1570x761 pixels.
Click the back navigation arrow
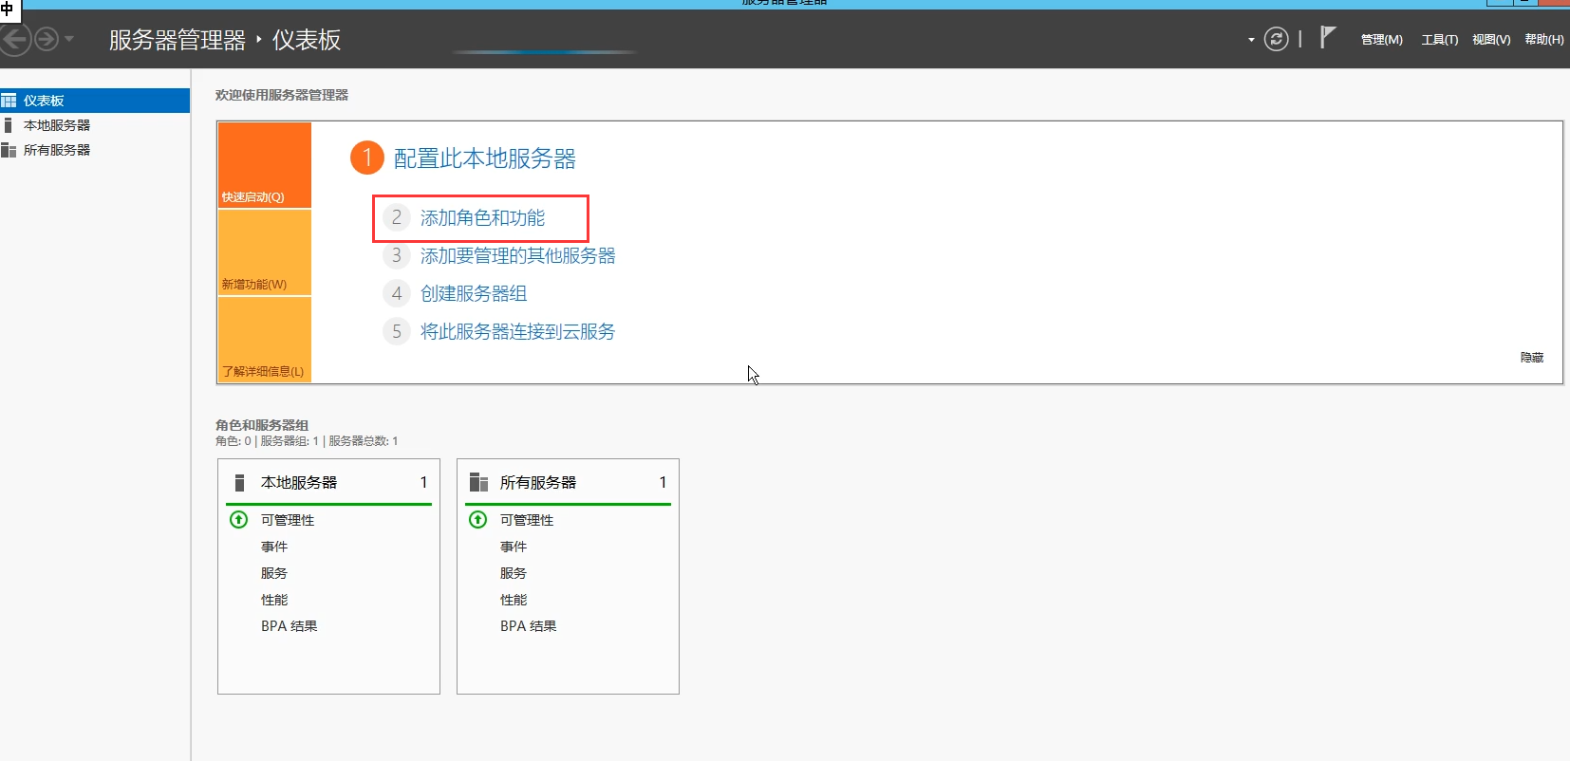coord(14,39)
